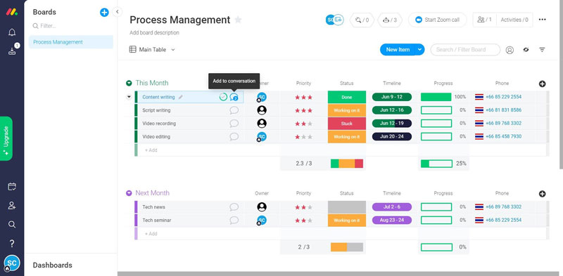Open the Tech seminar item name

pos(156,220)
